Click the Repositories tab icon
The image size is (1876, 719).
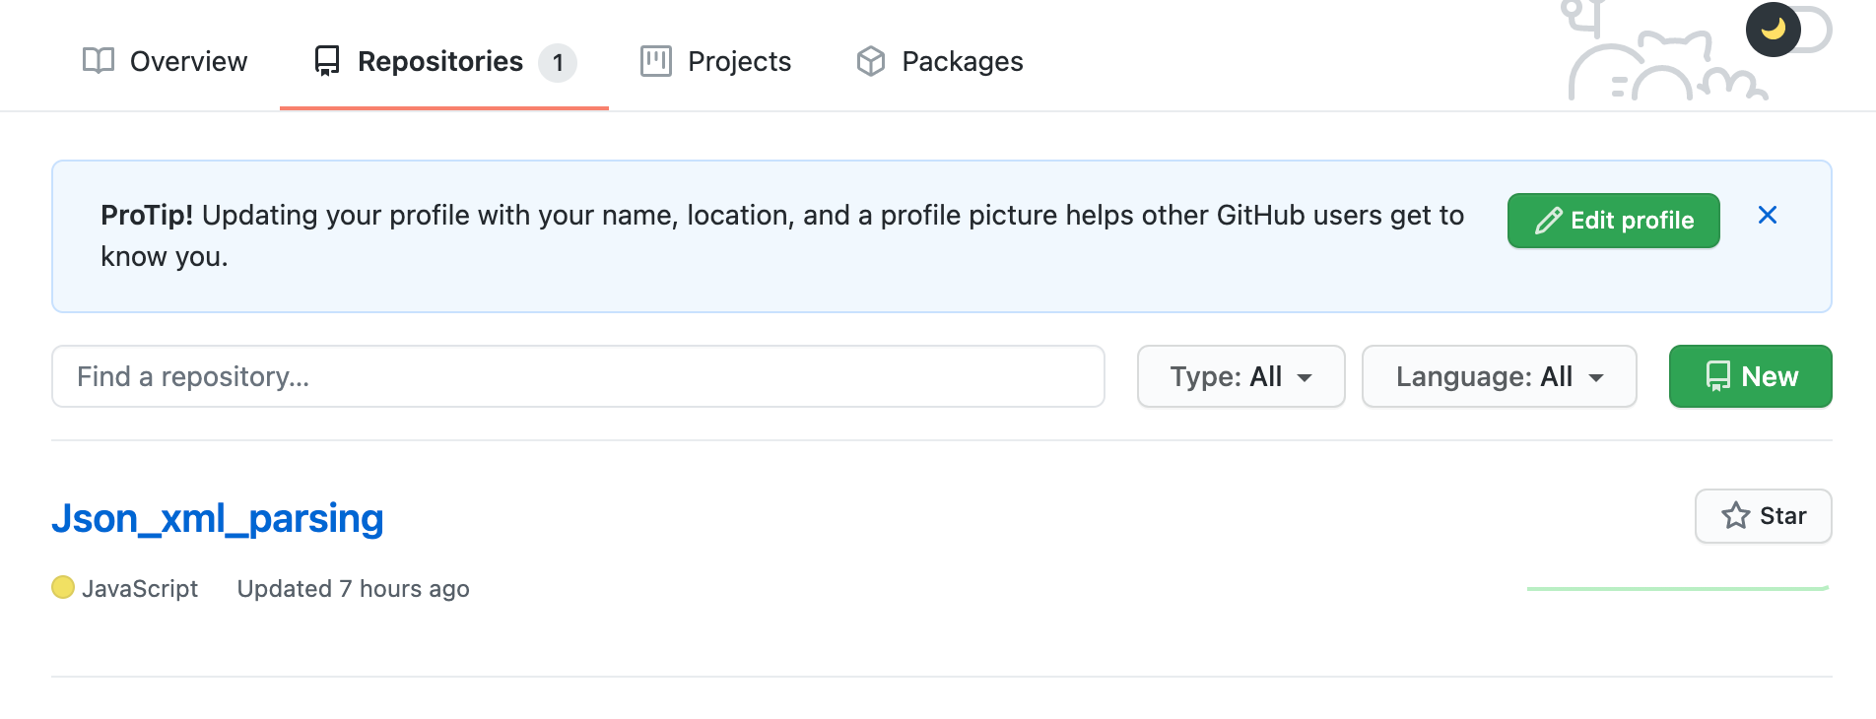[327, 61]
